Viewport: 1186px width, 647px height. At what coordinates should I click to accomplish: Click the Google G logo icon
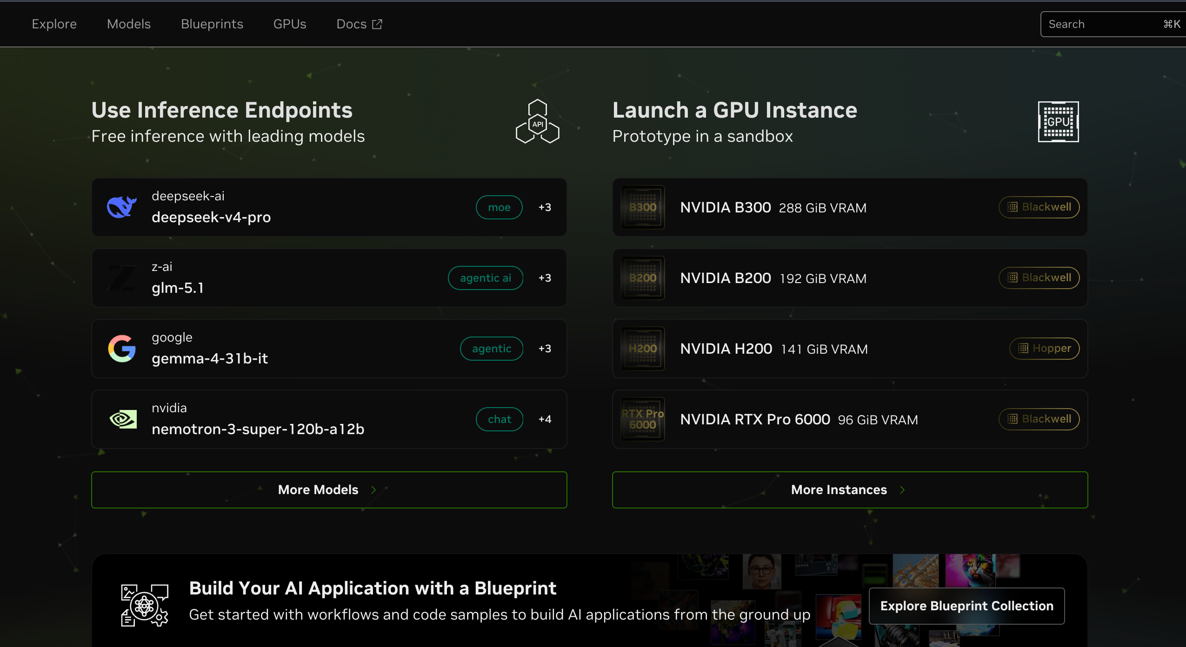click(122, 349)
